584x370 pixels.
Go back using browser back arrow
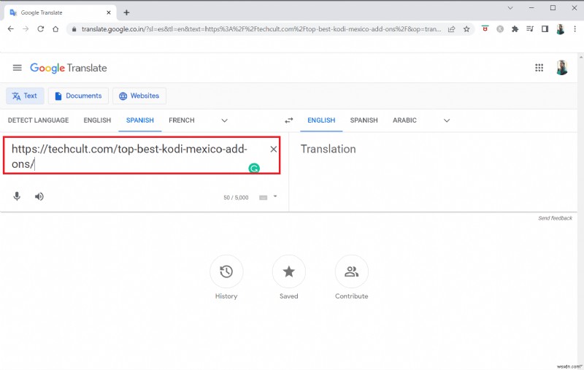tap(11, 29)
